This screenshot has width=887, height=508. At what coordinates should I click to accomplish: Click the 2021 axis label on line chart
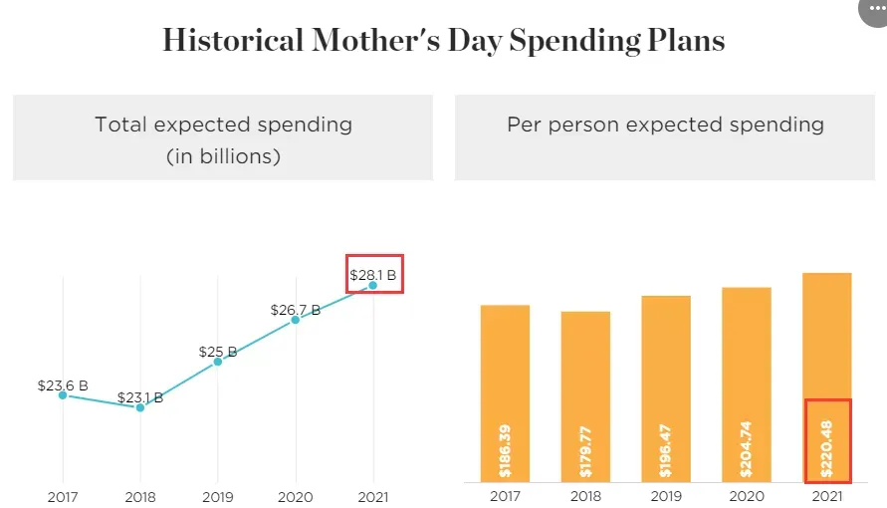pos(373,497)
